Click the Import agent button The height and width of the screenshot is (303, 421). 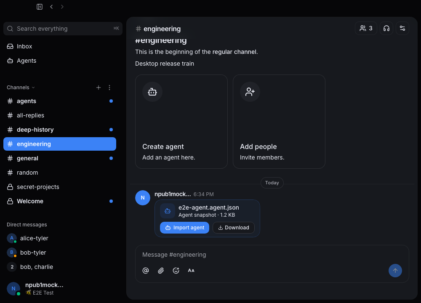(184, 228)
